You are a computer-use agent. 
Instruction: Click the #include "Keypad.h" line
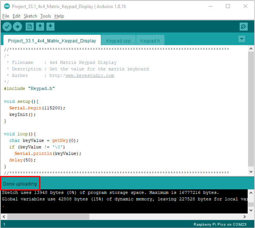click(x=29, y=88)
